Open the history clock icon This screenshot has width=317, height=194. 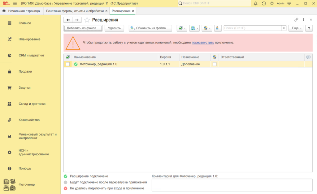point(263,3)
